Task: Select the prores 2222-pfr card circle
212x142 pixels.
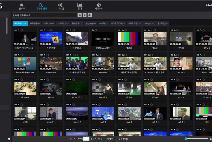Action: click(96, 30)
